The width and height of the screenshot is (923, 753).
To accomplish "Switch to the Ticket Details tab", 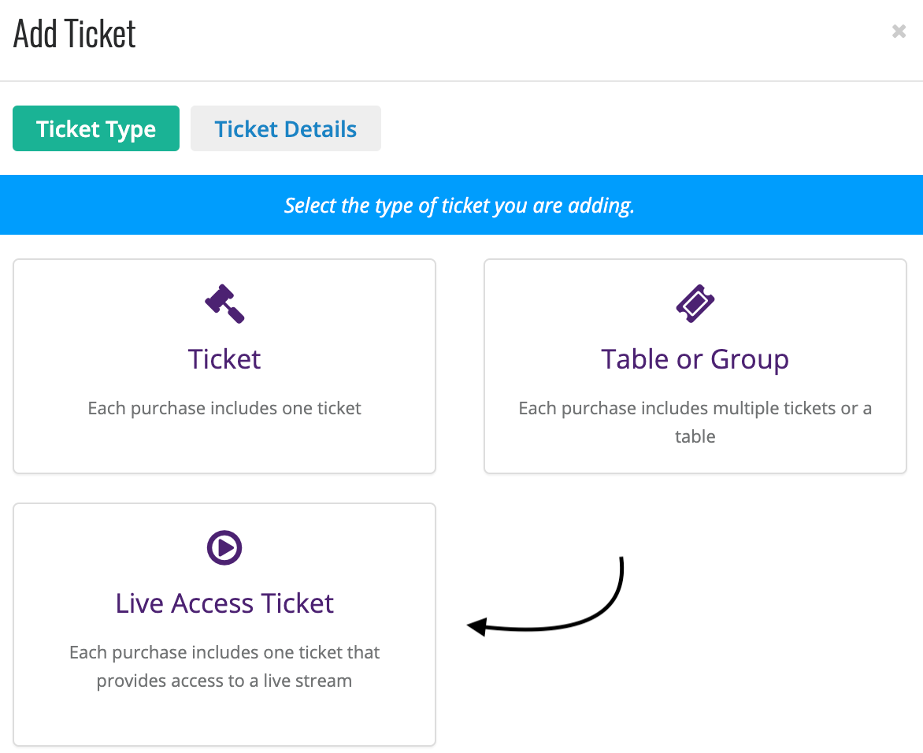I will [x=285, y=128].
